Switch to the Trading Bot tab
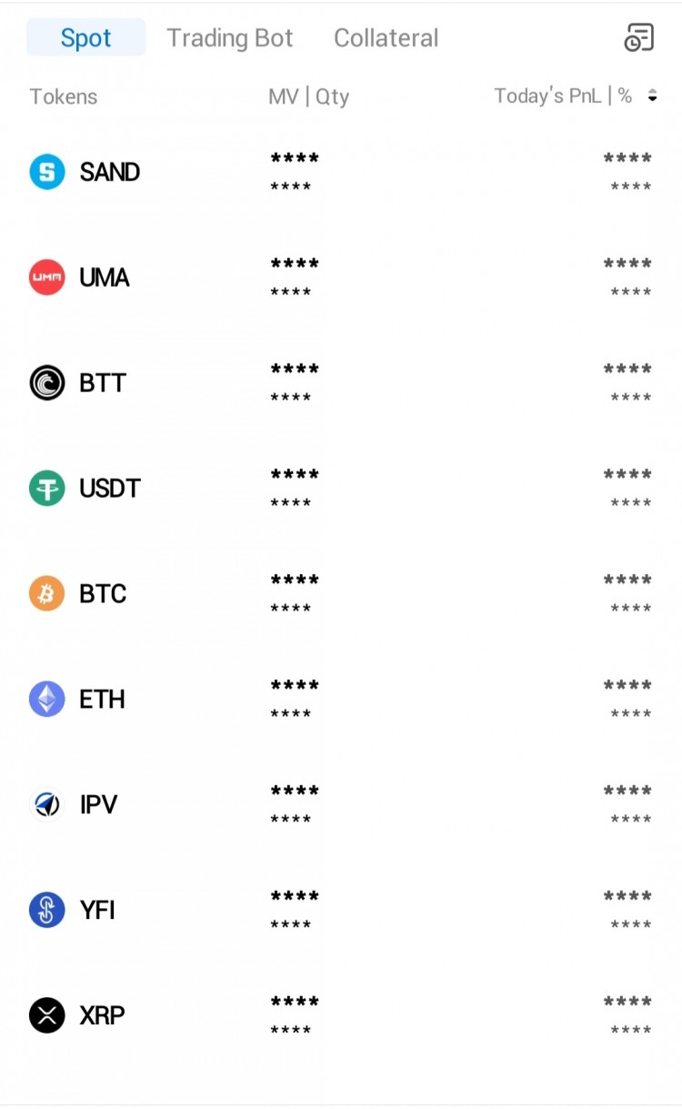Screen dimensions: 682x1109 click(229, 38)
